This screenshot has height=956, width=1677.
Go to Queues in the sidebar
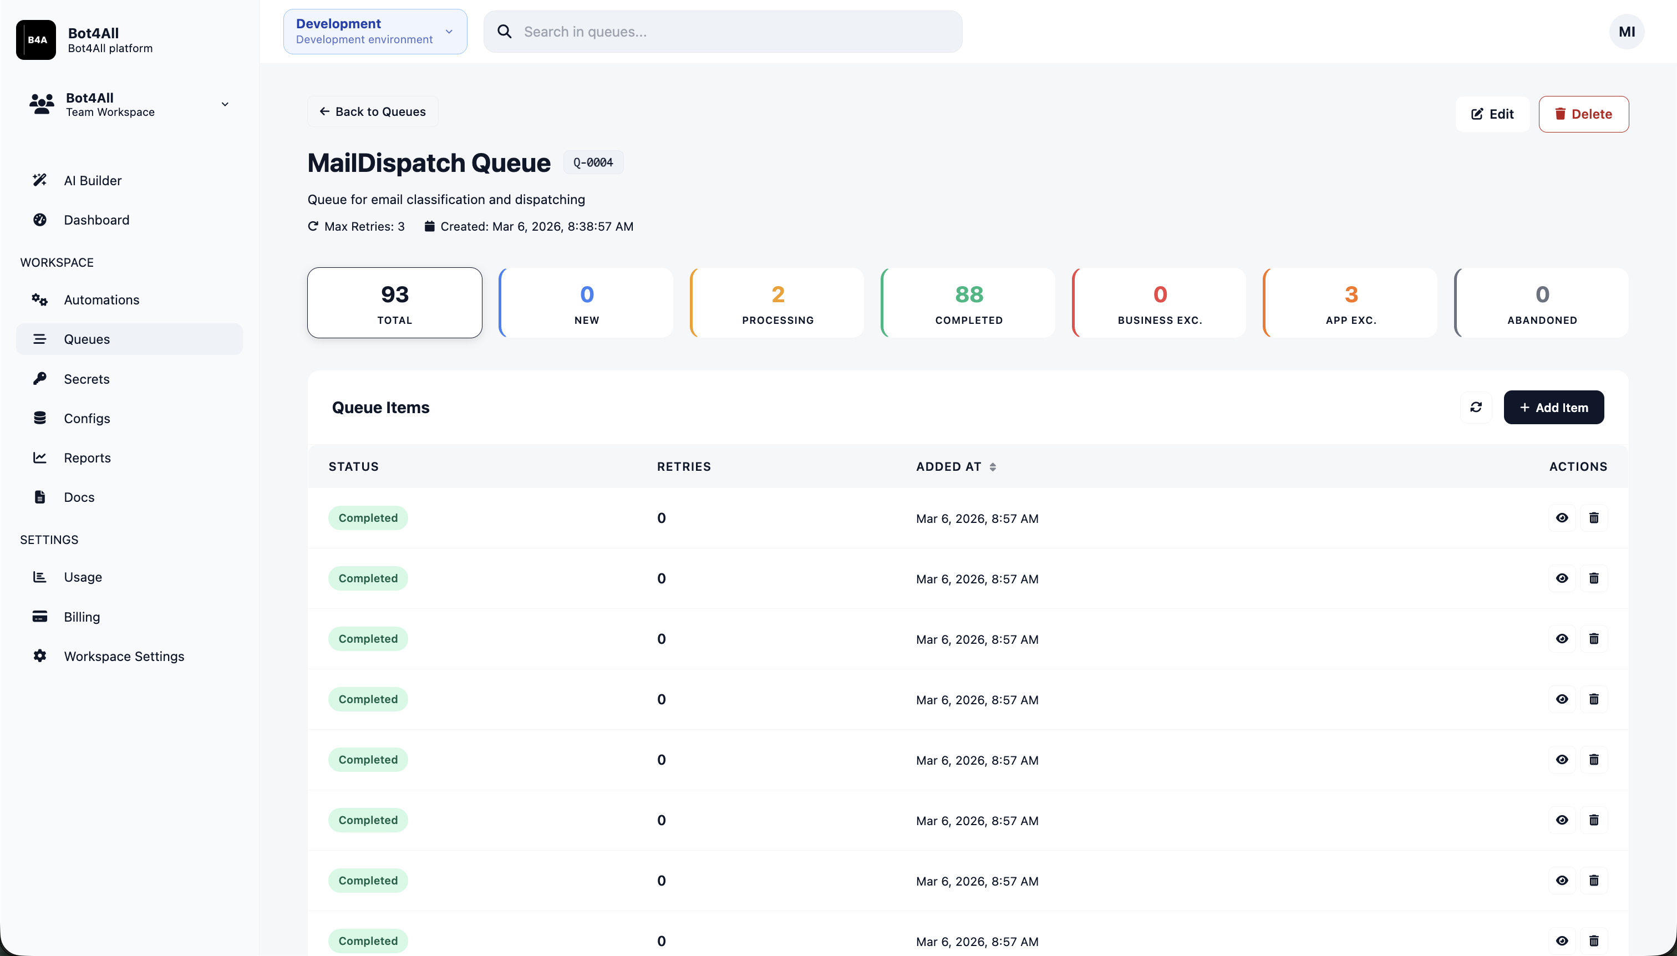click(129, 339)
